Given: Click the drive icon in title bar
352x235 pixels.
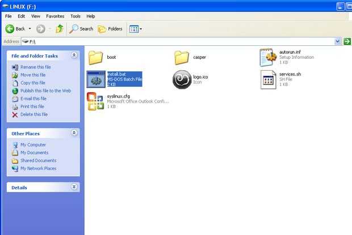Looking at the screenshot, I should [5, 6].
